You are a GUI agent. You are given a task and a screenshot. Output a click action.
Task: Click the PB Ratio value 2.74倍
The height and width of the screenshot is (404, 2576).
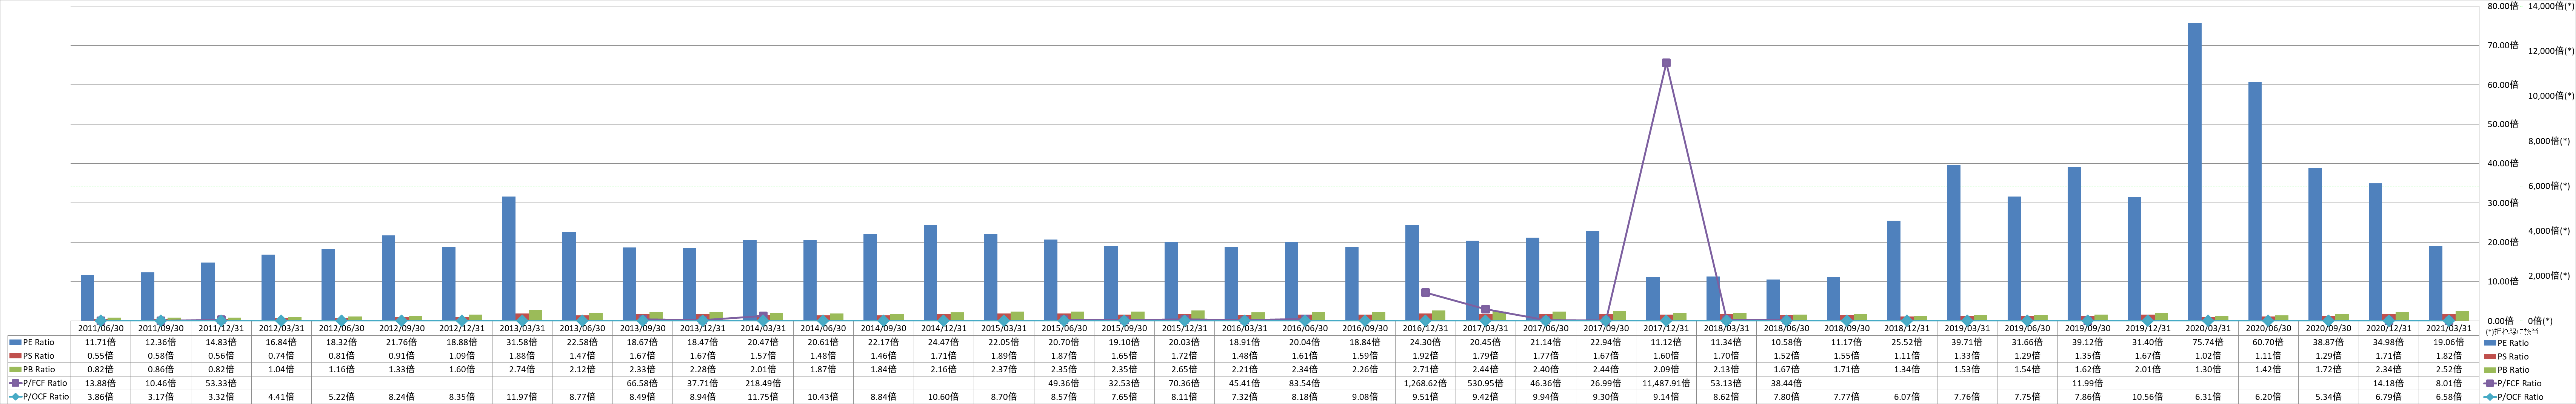522,370
